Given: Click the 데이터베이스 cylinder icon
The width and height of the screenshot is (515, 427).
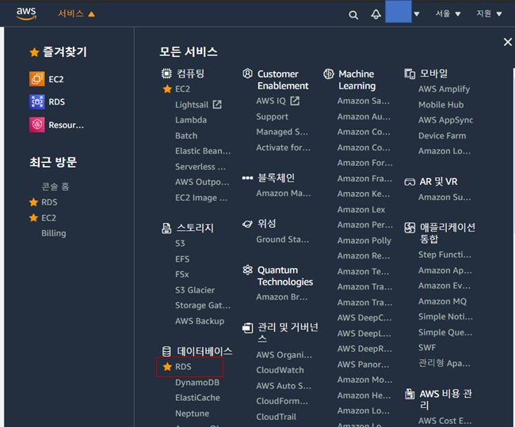Looking at the screenshot, I should (166, 351).
